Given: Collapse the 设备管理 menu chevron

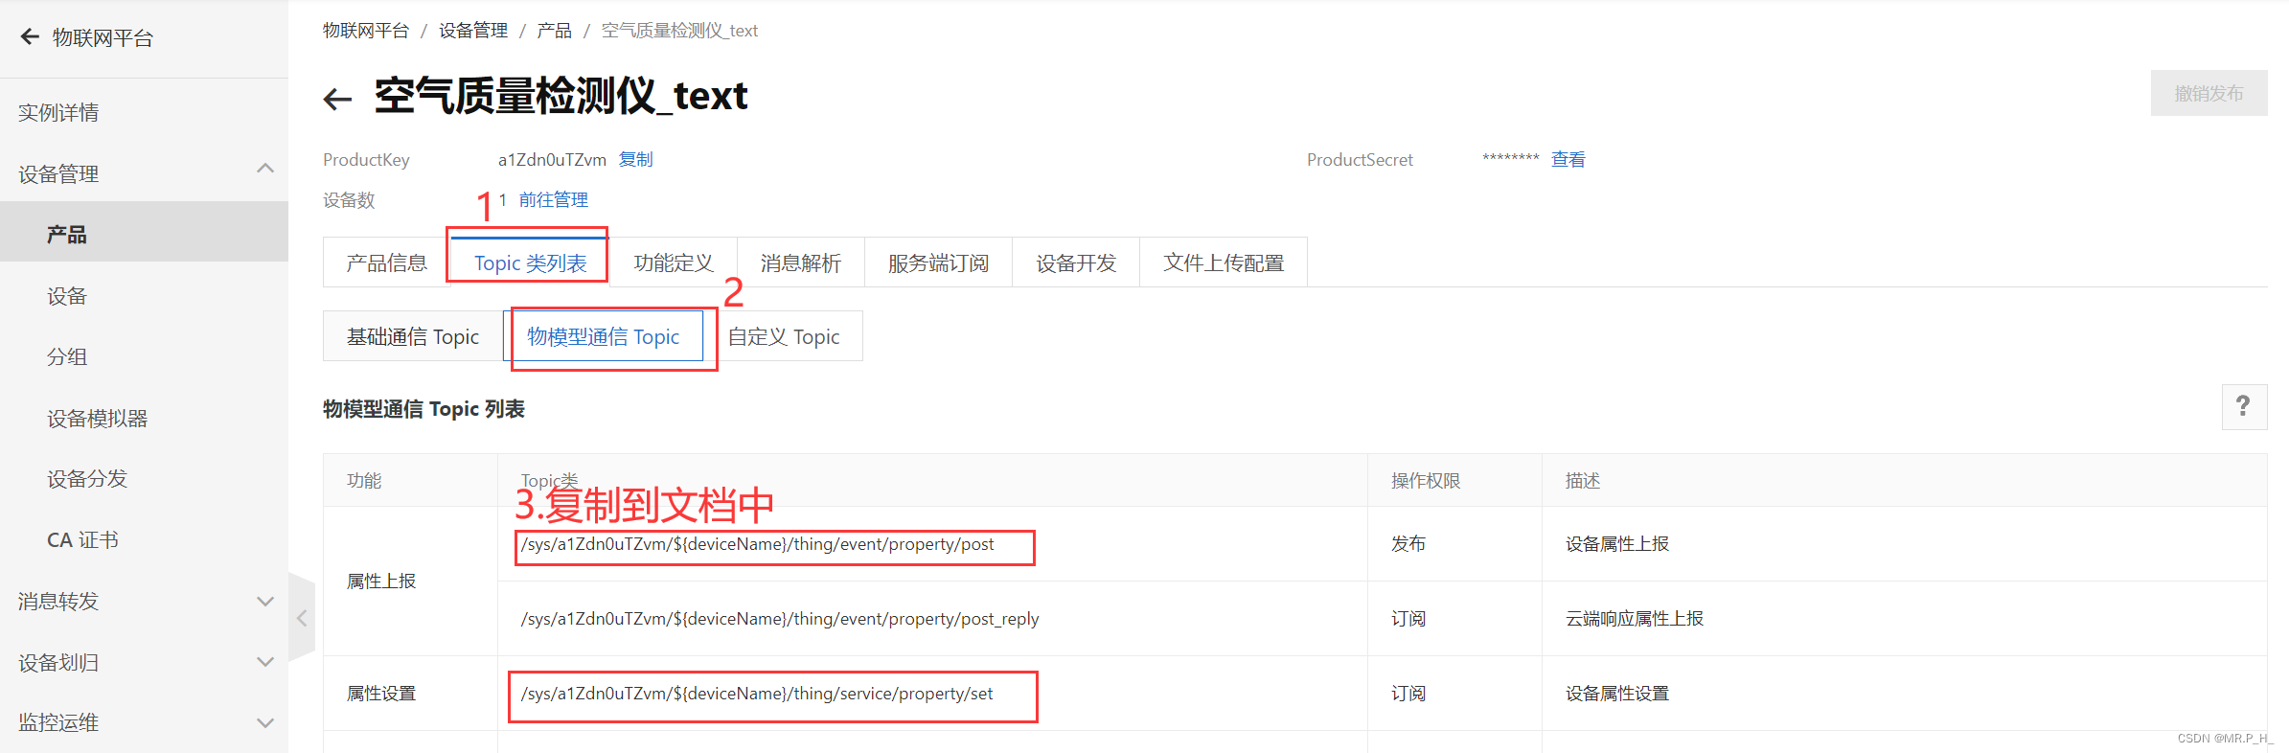Looking at the screenshot, I should (x=265, y=170).
